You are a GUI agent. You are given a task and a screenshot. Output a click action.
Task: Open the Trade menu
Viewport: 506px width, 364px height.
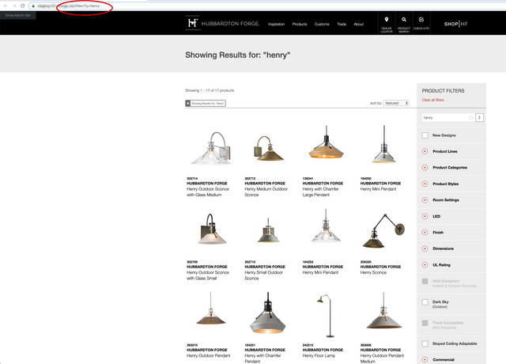(342, 25)
